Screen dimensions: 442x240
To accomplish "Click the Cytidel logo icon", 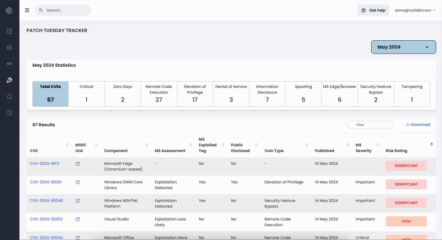I will [x=9, y=10].
